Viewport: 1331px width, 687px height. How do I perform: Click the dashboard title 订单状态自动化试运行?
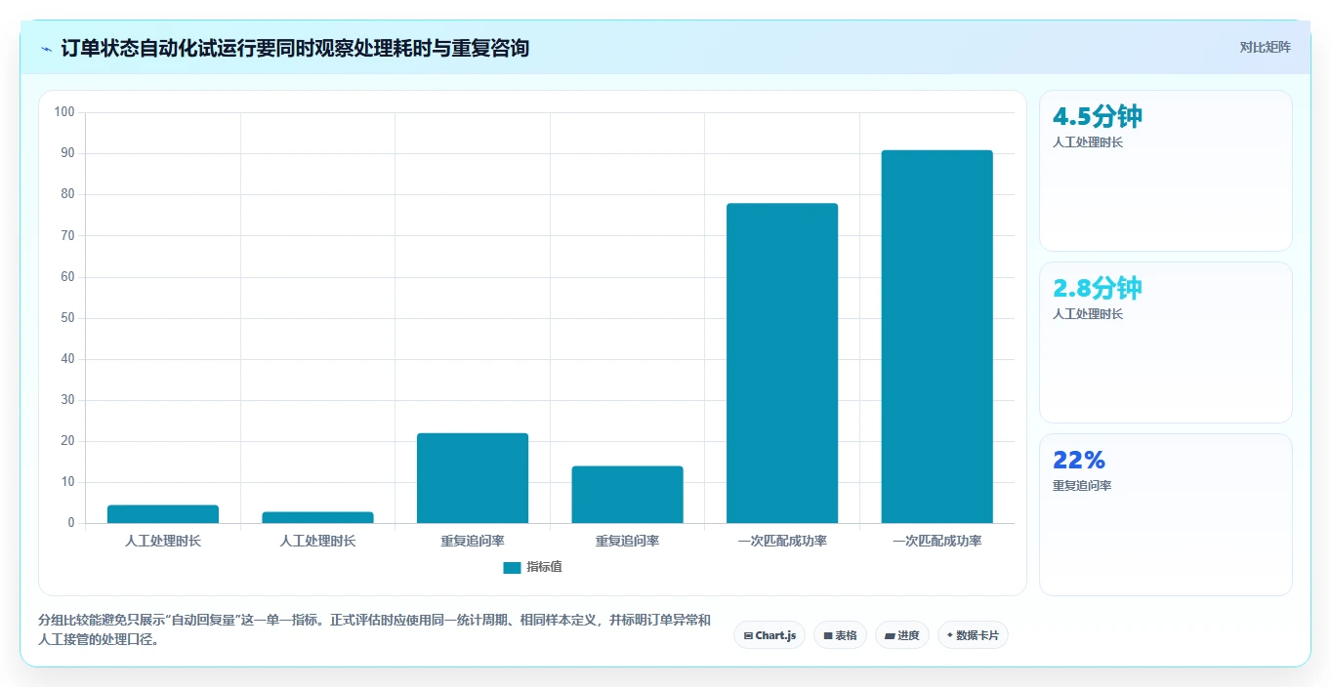pos(295,48)
